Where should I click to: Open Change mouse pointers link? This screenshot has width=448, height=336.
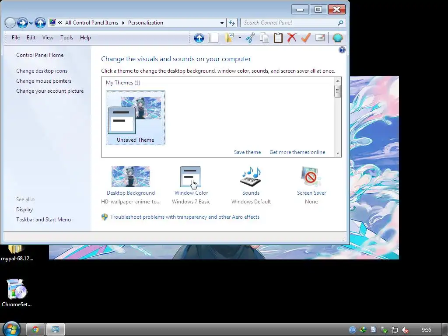44,81
